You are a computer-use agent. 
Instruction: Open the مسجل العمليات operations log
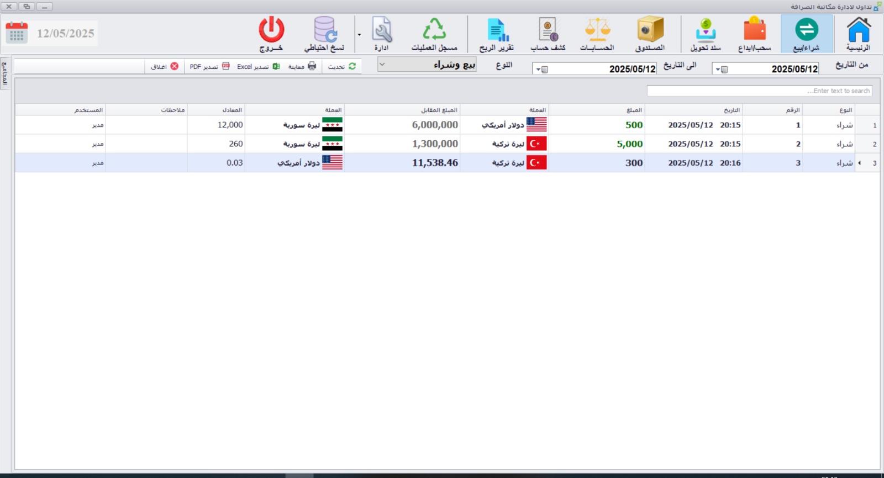pos(434,34)
